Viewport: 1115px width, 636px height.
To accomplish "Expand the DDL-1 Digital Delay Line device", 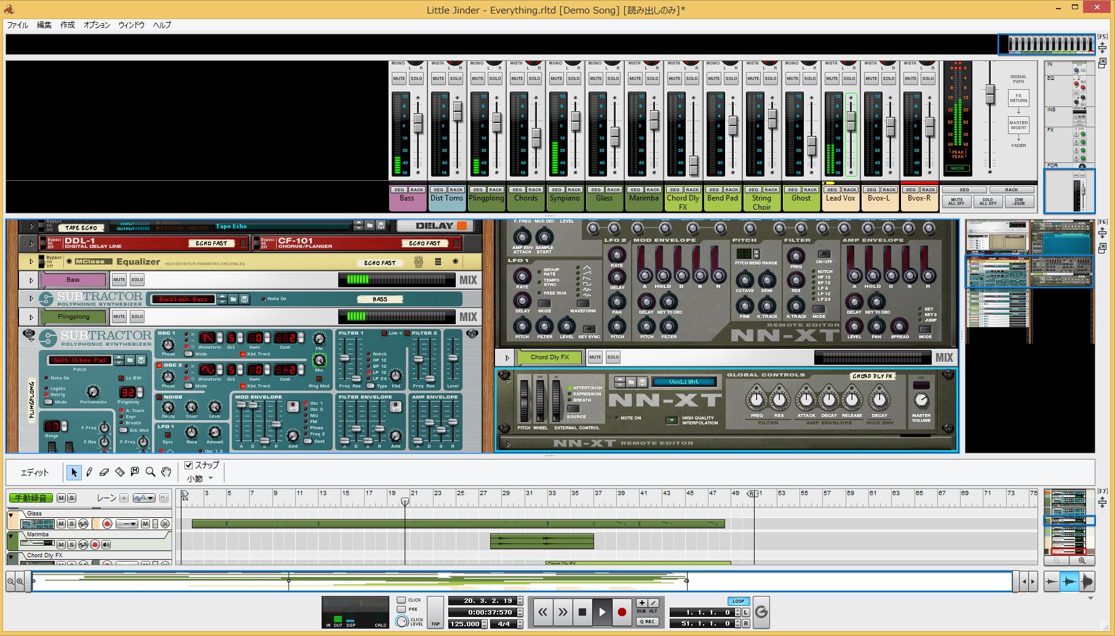I will (31, 244).
